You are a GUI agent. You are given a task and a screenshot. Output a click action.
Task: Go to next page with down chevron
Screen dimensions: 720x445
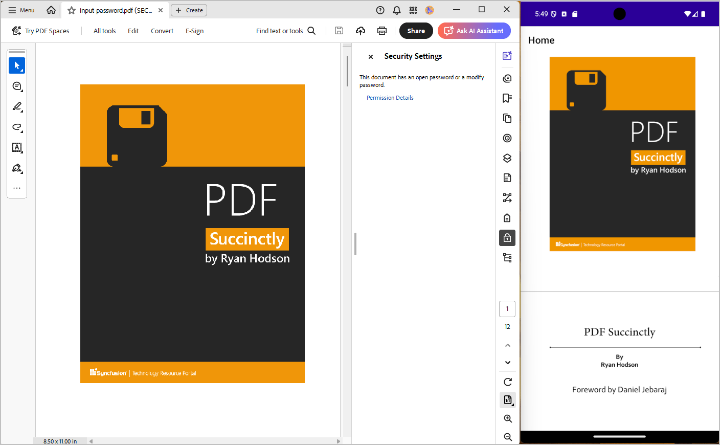click(x=507, y=362)
